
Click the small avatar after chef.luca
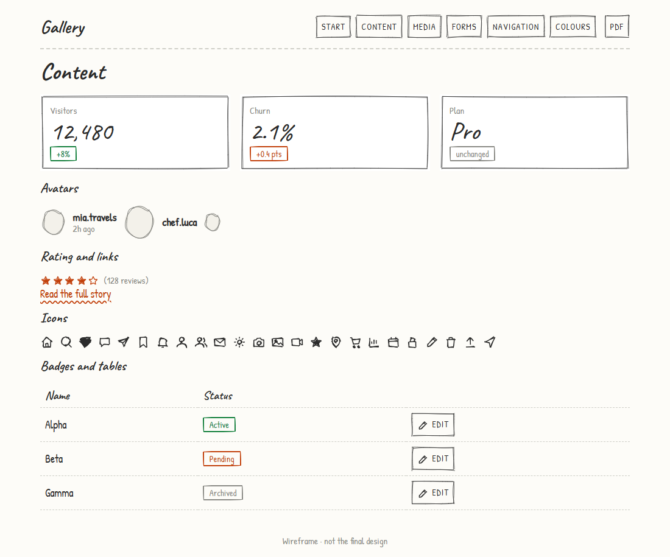[213, 222]
